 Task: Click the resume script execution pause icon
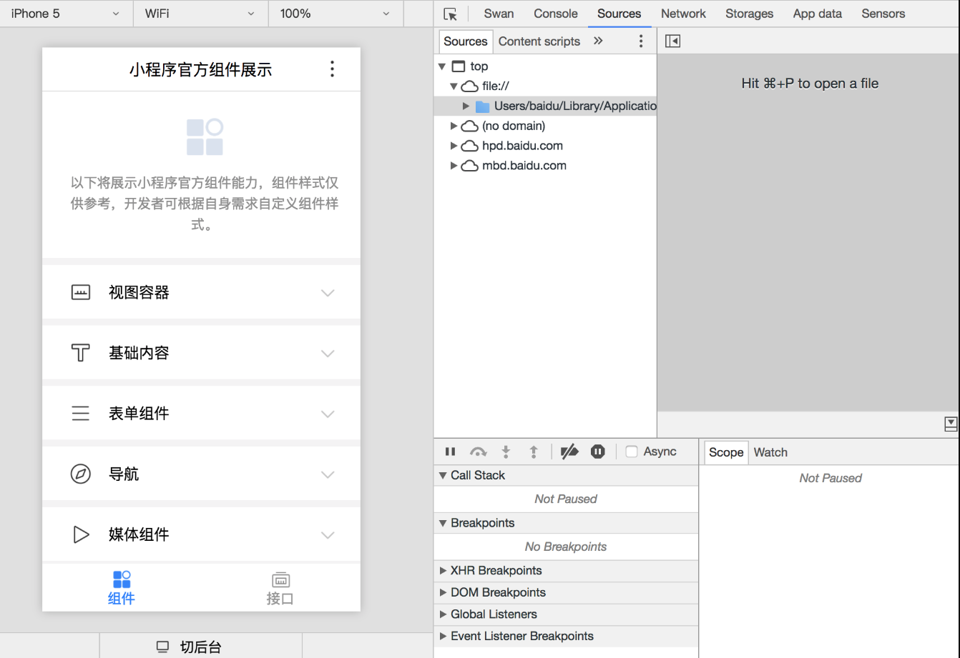(x=450, y=452)
